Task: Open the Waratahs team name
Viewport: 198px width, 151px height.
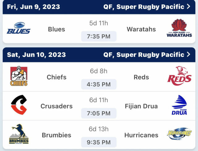Action: (141, 29)
